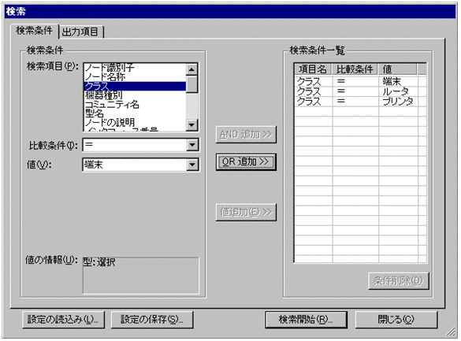Select the row with value 端末
Screen dimensions: 461x341
point(360,81)
